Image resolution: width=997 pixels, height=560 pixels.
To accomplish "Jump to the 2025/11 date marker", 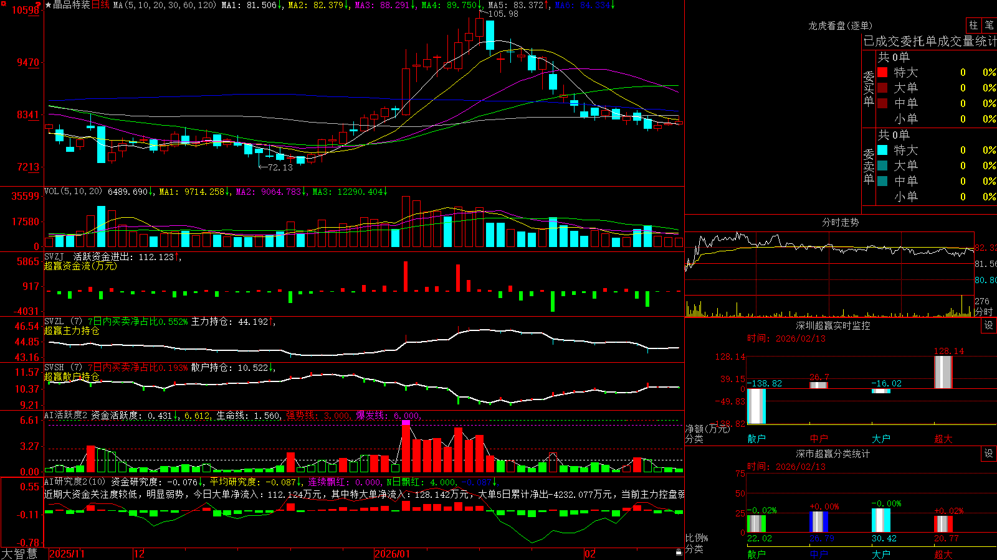I will 67,554.
